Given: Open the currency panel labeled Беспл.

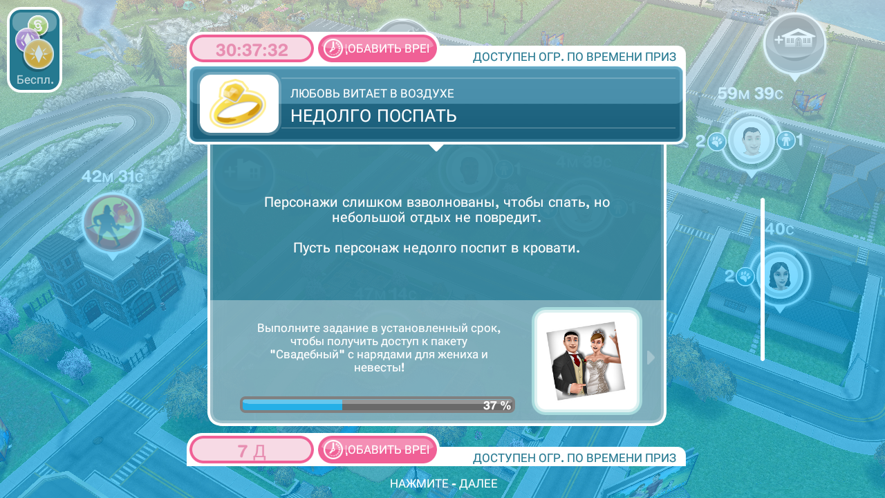Looking at the screenshot, I should (x=35, y=50).
